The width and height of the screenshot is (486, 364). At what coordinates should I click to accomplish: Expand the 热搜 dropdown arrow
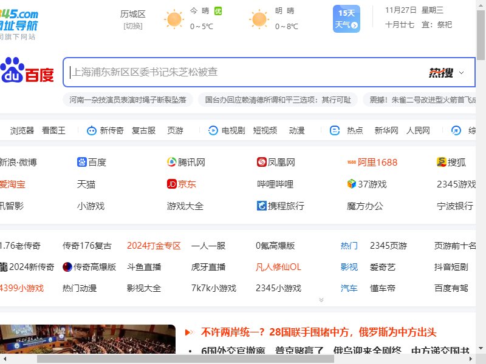(462, 73)
